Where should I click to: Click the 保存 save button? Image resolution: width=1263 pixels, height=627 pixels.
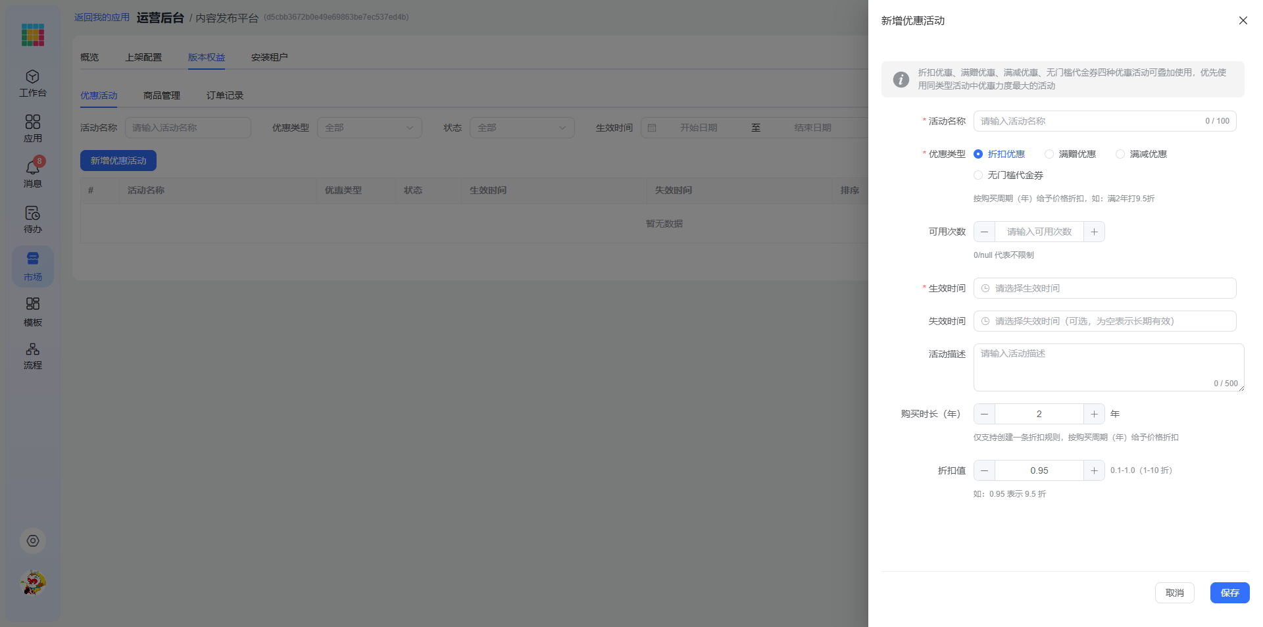(1229, 593)
